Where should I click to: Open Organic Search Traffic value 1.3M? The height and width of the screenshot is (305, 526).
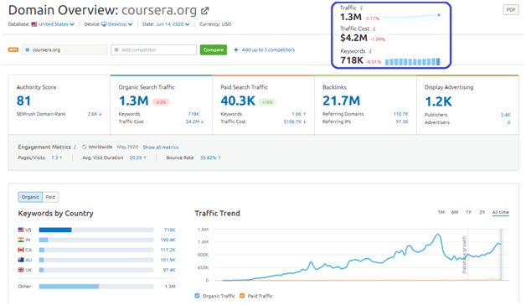tap(133, 101)
